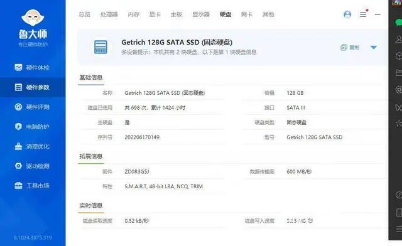Open the 总览 overview tab
Viewport: 402px width, 246px height.
pyautogui.click(x=84, y=14)
